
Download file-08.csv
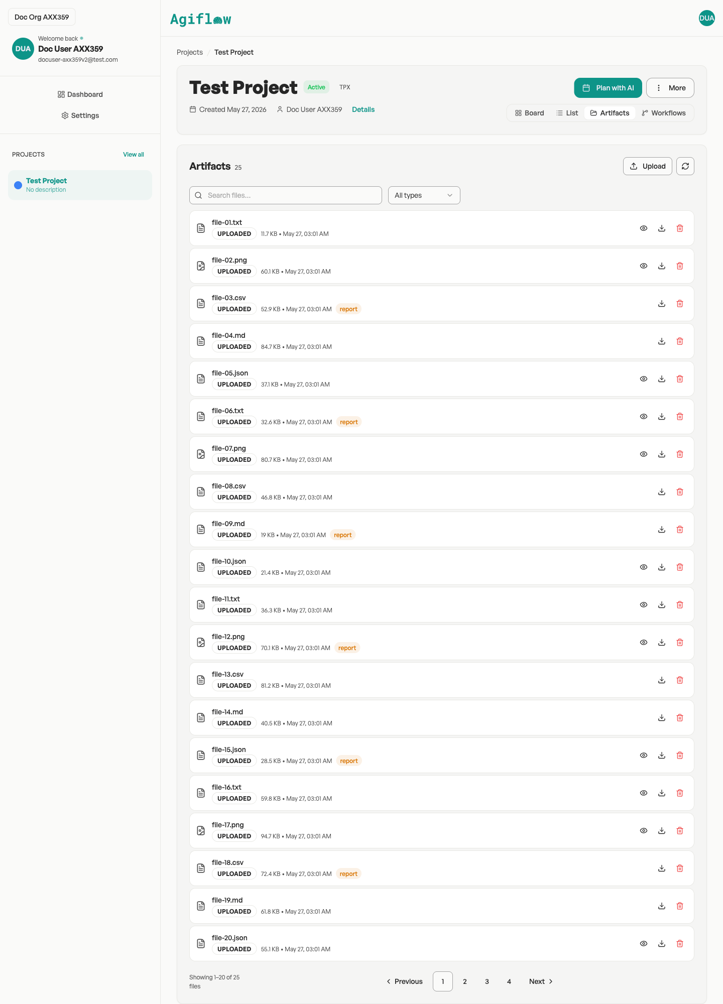[x=662, y=492]
